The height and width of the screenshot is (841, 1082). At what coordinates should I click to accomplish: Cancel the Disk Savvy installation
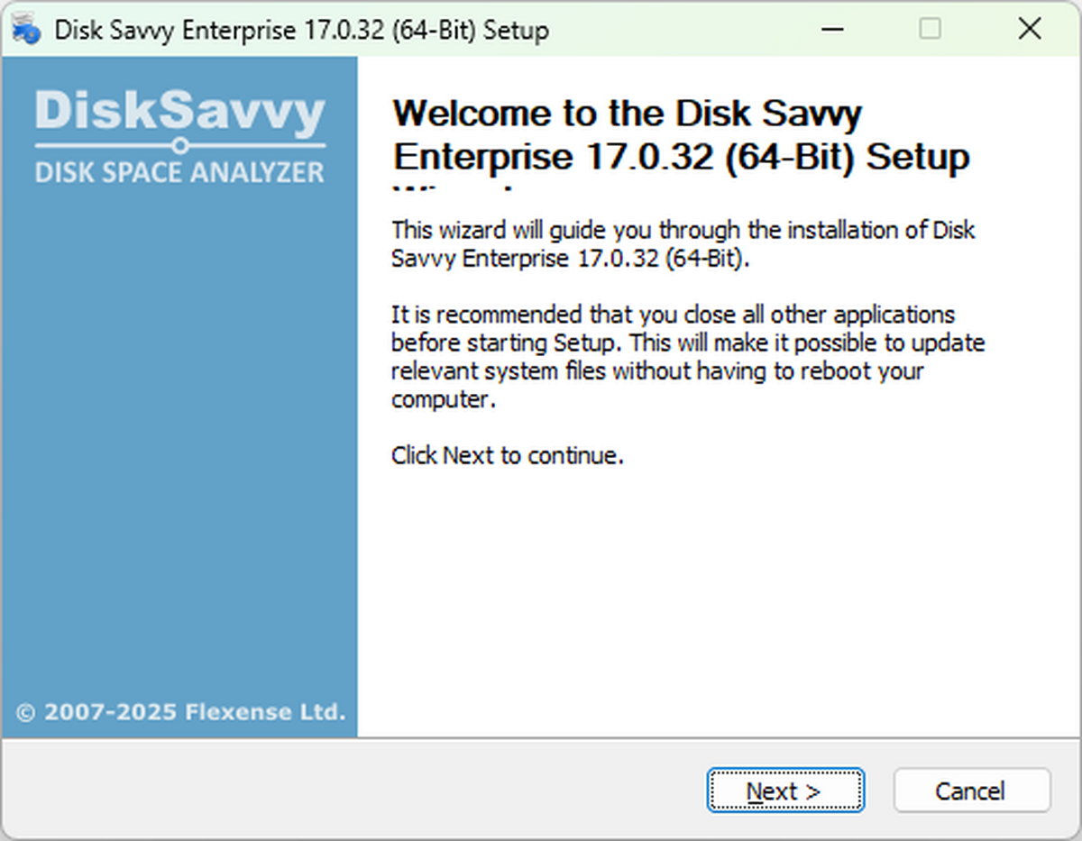971,791
